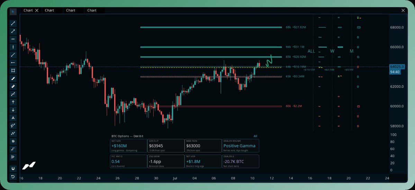Select the diagonal ray tool
The width and height of the screenshot is (415, 190).
[13, 55]
